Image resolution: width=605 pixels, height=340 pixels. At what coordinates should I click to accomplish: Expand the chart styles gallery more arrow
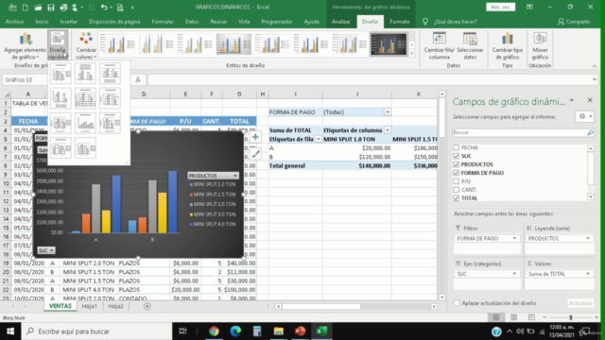412,53
